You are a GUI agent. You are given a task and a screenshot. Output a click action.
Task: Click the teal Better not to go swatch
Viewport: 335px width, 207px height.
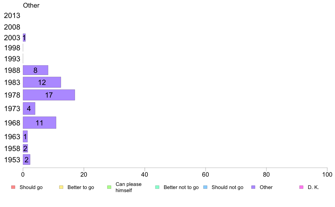157,187
